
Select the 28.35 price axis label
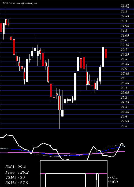tap(125, 64)
